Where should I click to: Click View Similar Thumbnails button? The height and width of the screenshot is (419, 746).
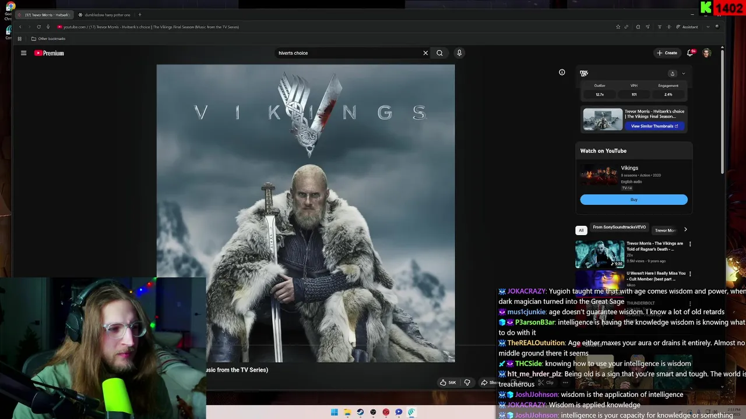(x=654, y=126)
